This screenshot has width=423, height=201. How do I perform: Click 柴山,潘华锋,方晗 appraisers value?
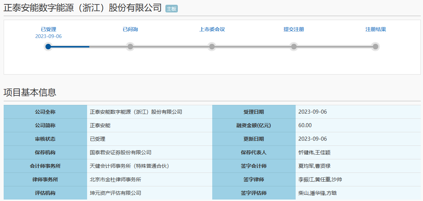[318, 193]
